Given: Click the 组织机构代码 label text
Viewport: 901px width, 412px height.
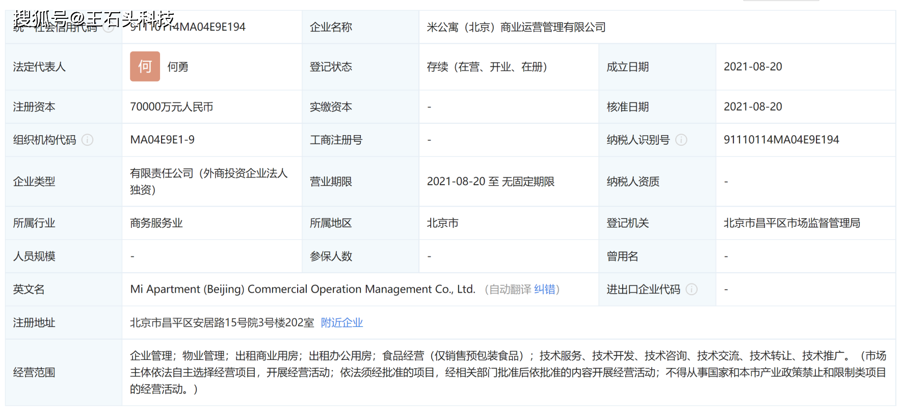Looking at the screenshot, I should (44, 140).
